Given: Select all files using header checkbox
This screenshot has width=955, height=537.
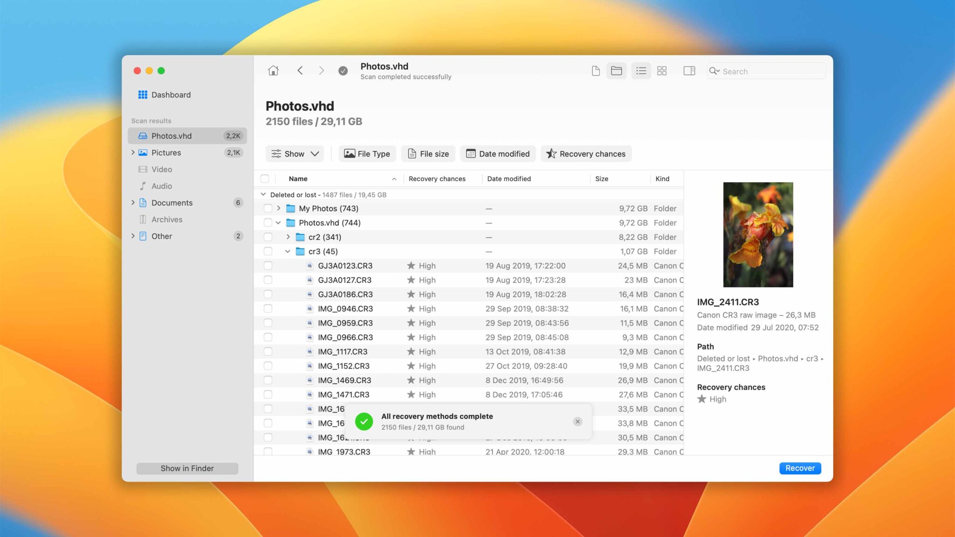Looking at the screenshot, I should click(265, 179).
